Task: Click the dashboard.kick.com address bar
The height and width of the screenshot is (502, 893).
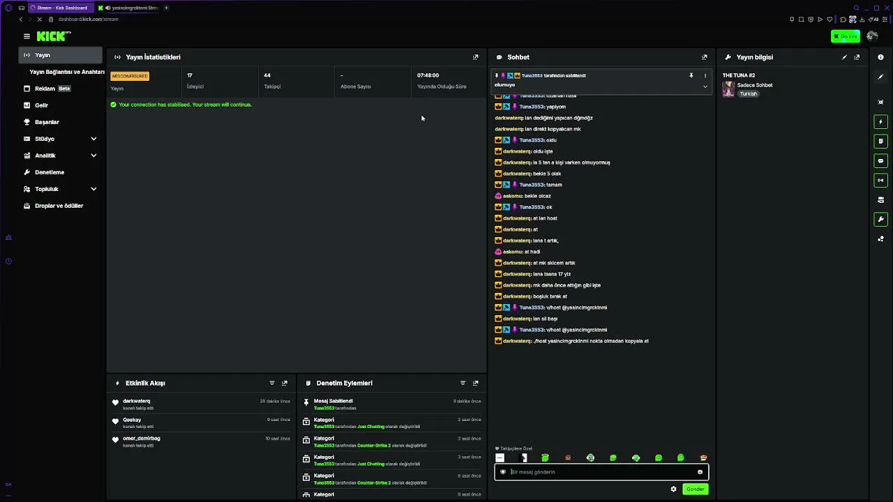Action: click(89, 20)
